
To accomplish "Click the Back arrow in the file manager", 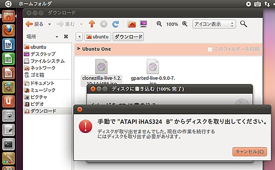I will (x=34, y=24).
